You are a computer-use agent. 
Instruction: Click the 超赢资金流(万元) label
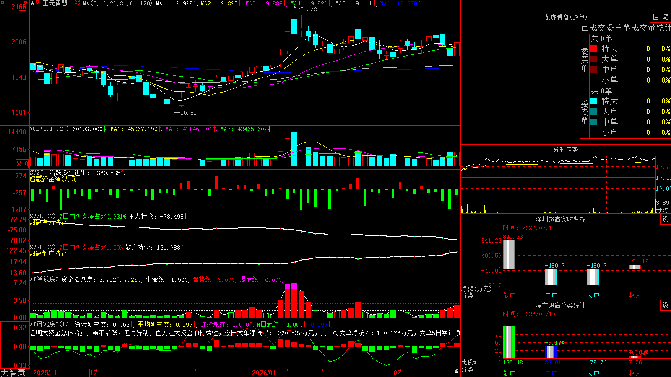coord(54,179)
